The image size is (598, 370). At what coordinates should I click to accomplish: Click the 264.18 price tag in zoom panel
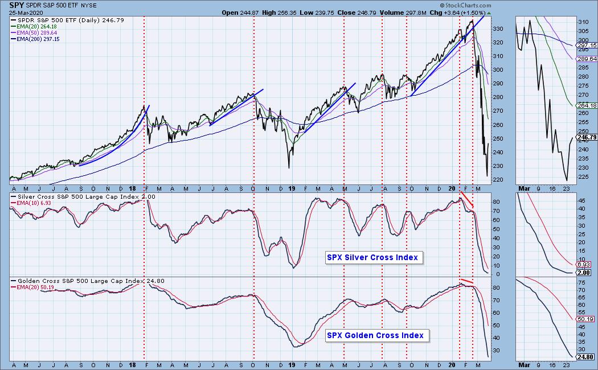pyautogui.click(x=587, y=105)
